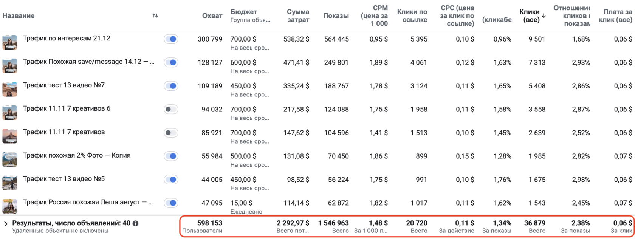The width and height of the screenshot is (635, 240).
Task: Open thumbnail of Трафик по интересам 21.12
Action: 10,42
